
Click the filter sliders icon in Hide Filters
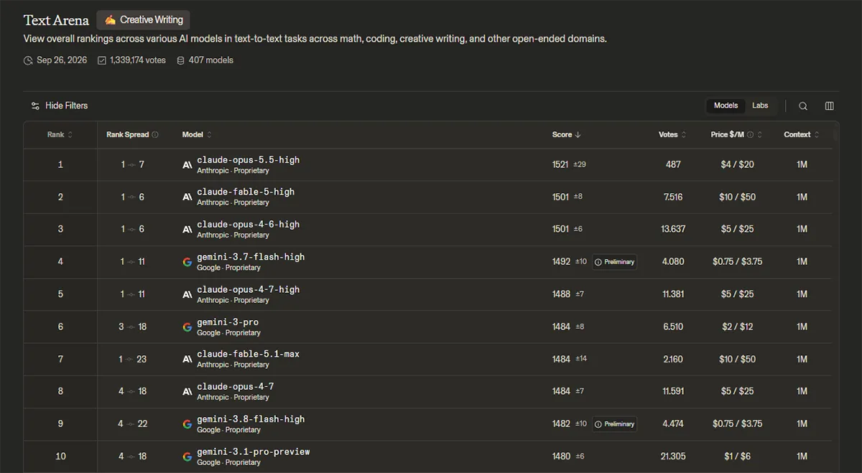[35, 106]
